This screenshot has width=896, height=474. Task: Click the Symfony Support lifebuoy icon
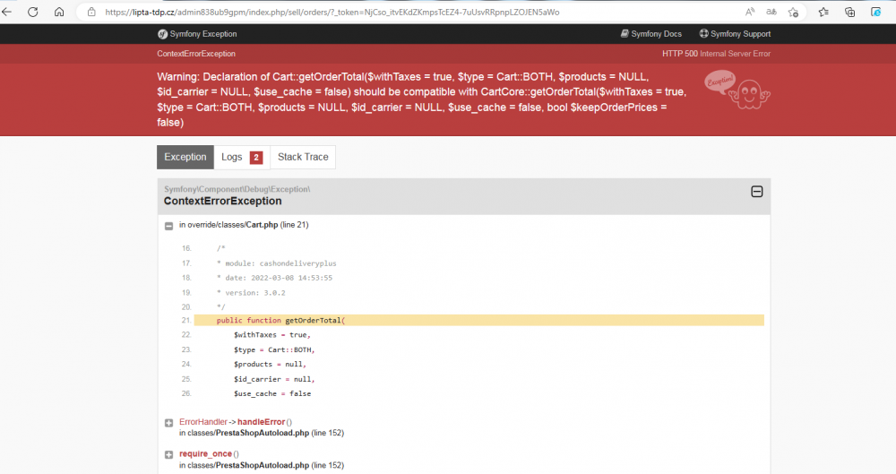[704, 34]
